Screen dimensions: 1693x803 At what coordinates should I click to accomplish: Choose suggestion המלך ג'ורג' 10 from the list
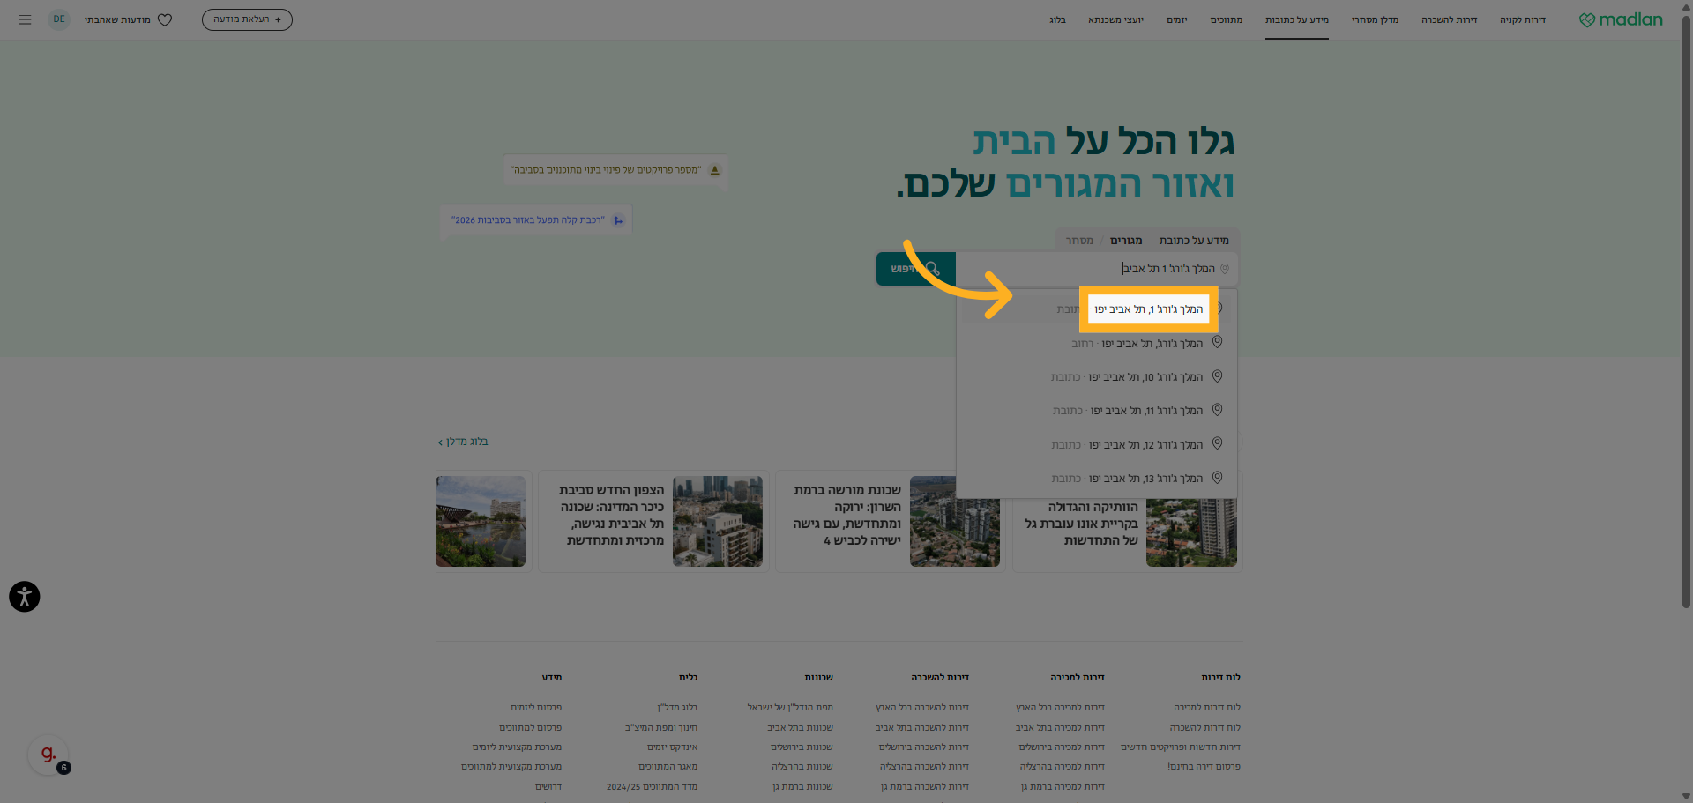(1129, 376)
